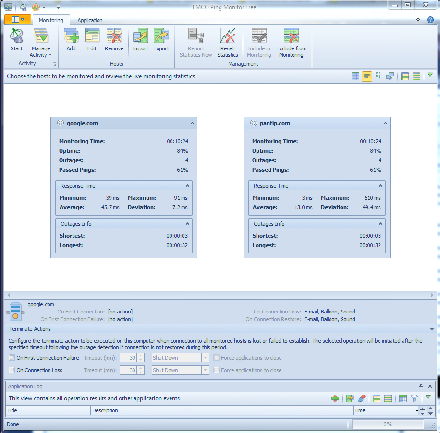Open quick access toolbar customize arrow
This screenshot has width=440, height=433.
point(58,7)
